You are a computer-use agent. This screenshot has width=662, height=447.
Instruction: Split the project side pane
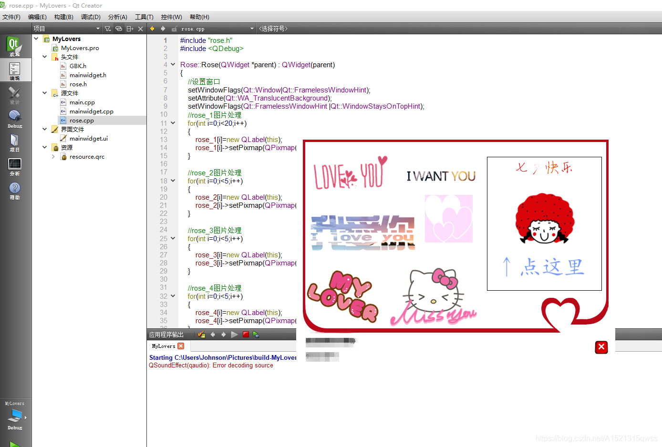130,29
